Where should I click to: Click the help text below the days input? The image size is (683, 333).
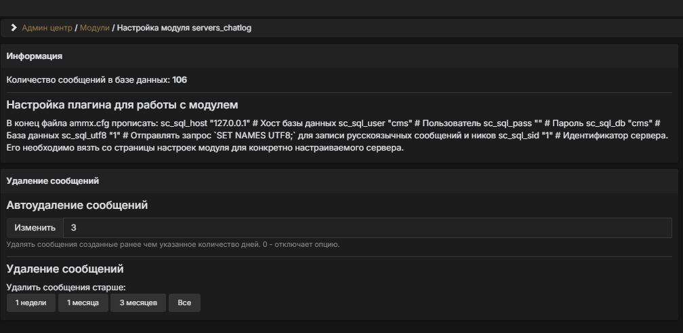(x=173, y=244)
